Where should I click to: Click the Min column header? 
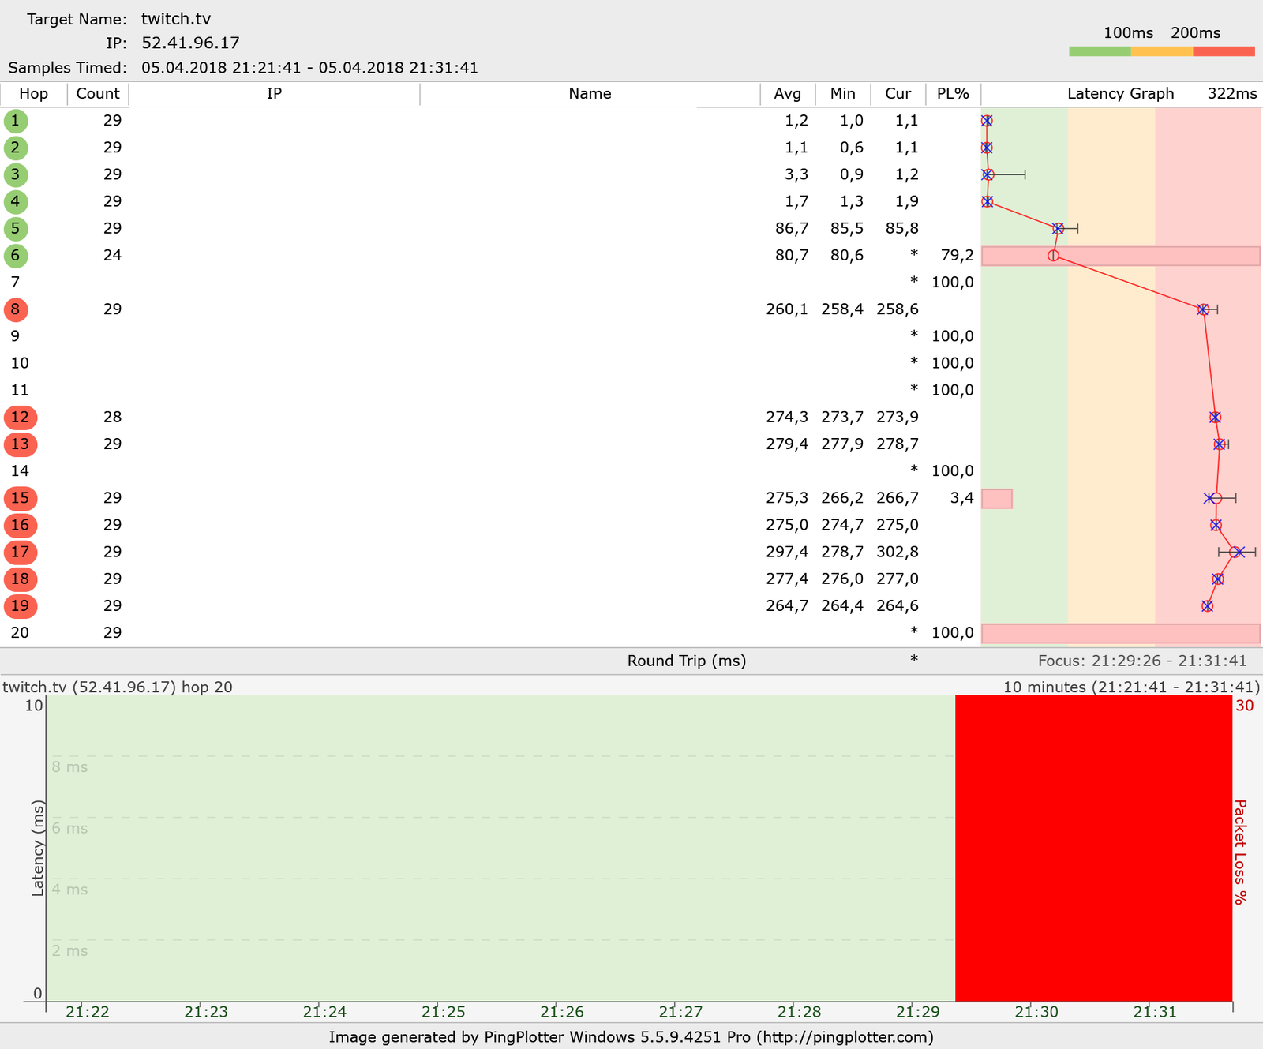click(842, 94)
